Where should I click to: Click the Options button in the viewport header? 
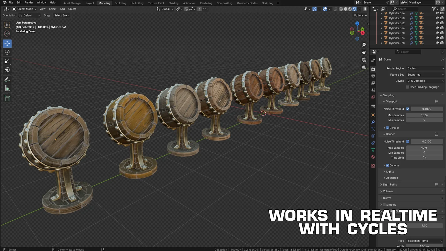360,15
